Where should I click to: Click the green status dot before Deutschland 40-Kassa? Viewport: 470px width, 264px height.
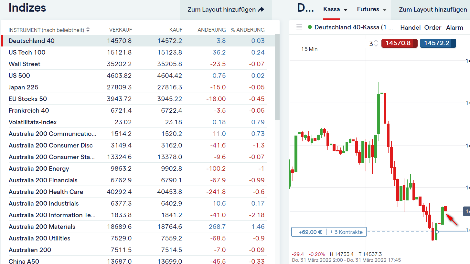coord(310,27)
